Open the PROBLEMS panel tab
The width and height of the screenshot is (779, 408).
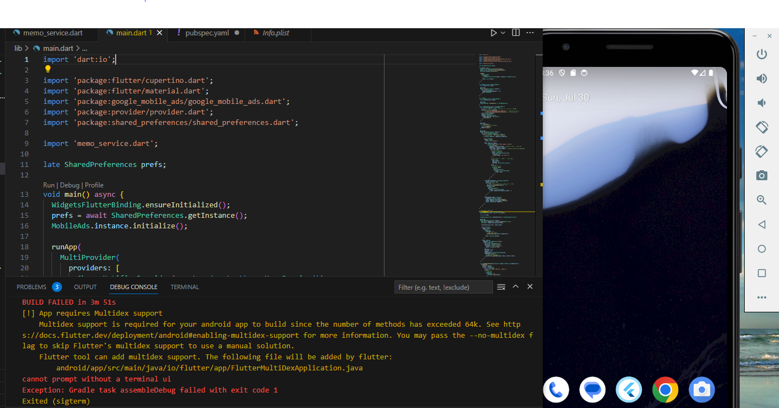point(32,287)
